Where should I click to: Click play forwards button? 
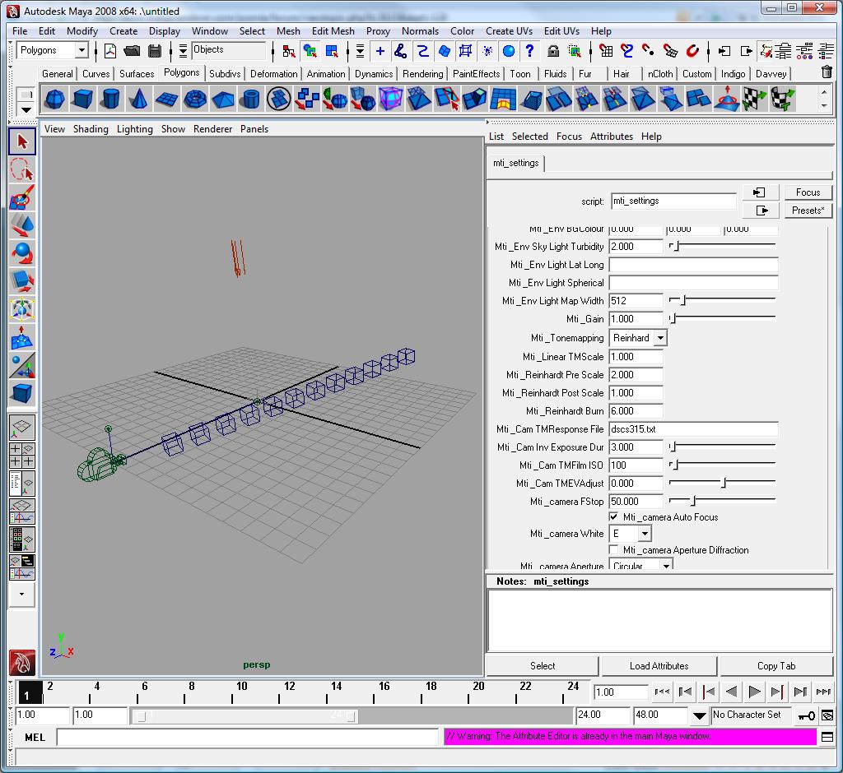(x=754, y=692)
